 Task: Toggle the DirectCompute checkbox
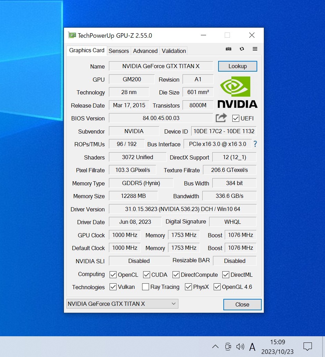point(176,275)
